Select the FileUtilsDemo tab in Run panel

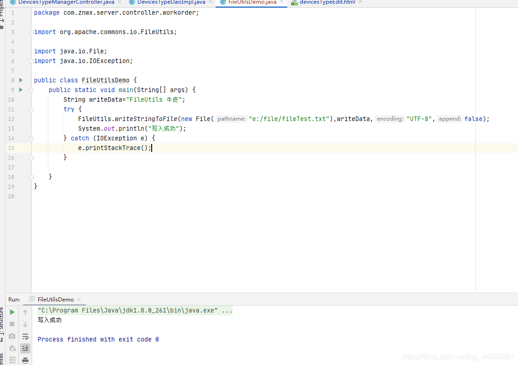click(56, 299)
